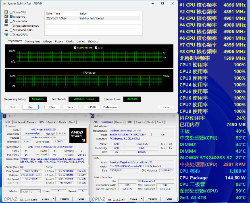Enable the Stress system memory checkbox
250x203 pixels.
point(11,25)
